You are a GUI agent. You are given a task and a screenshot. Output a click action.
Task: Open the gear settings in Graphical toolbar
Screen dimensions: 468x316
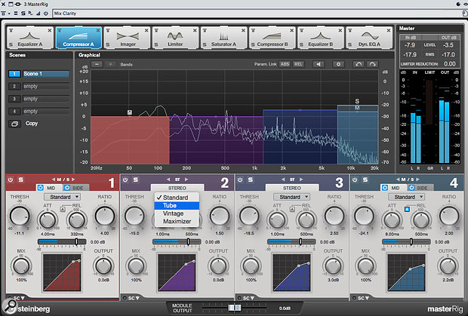338,64
